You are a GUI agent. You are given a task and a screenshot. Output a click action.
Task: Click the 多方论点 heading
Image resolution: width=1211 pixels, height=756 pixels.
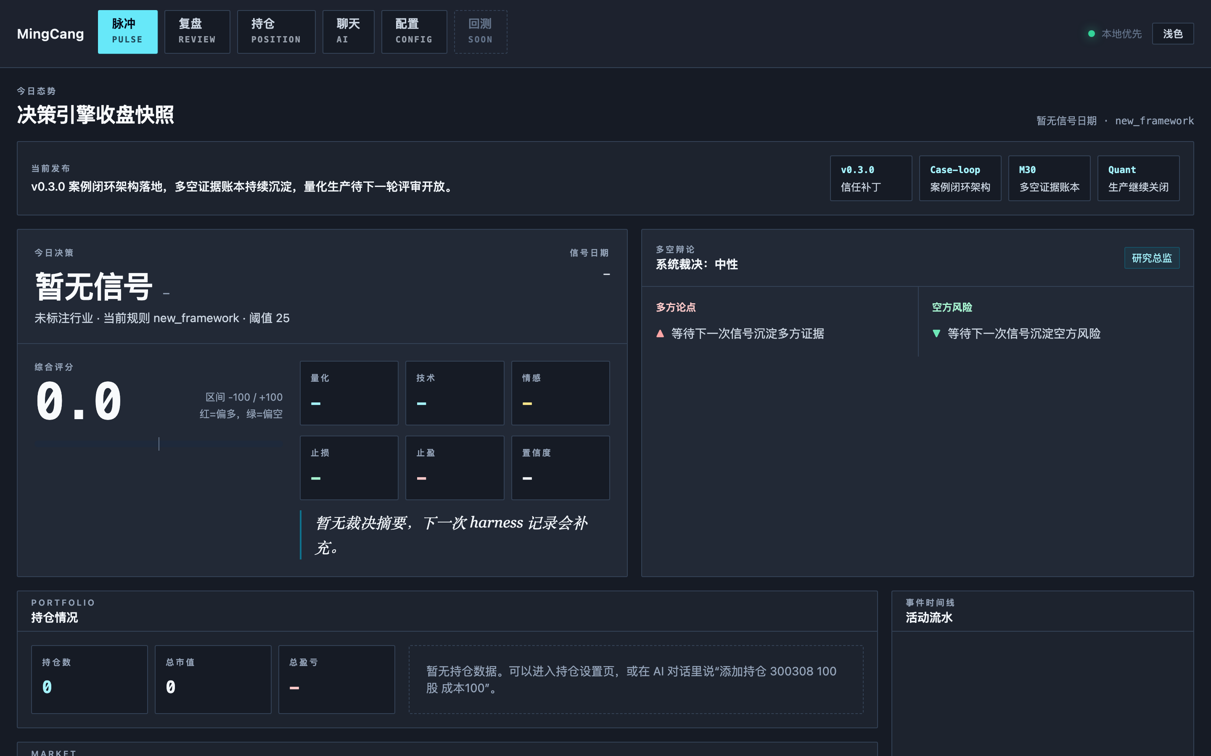(x=676, y=307)
